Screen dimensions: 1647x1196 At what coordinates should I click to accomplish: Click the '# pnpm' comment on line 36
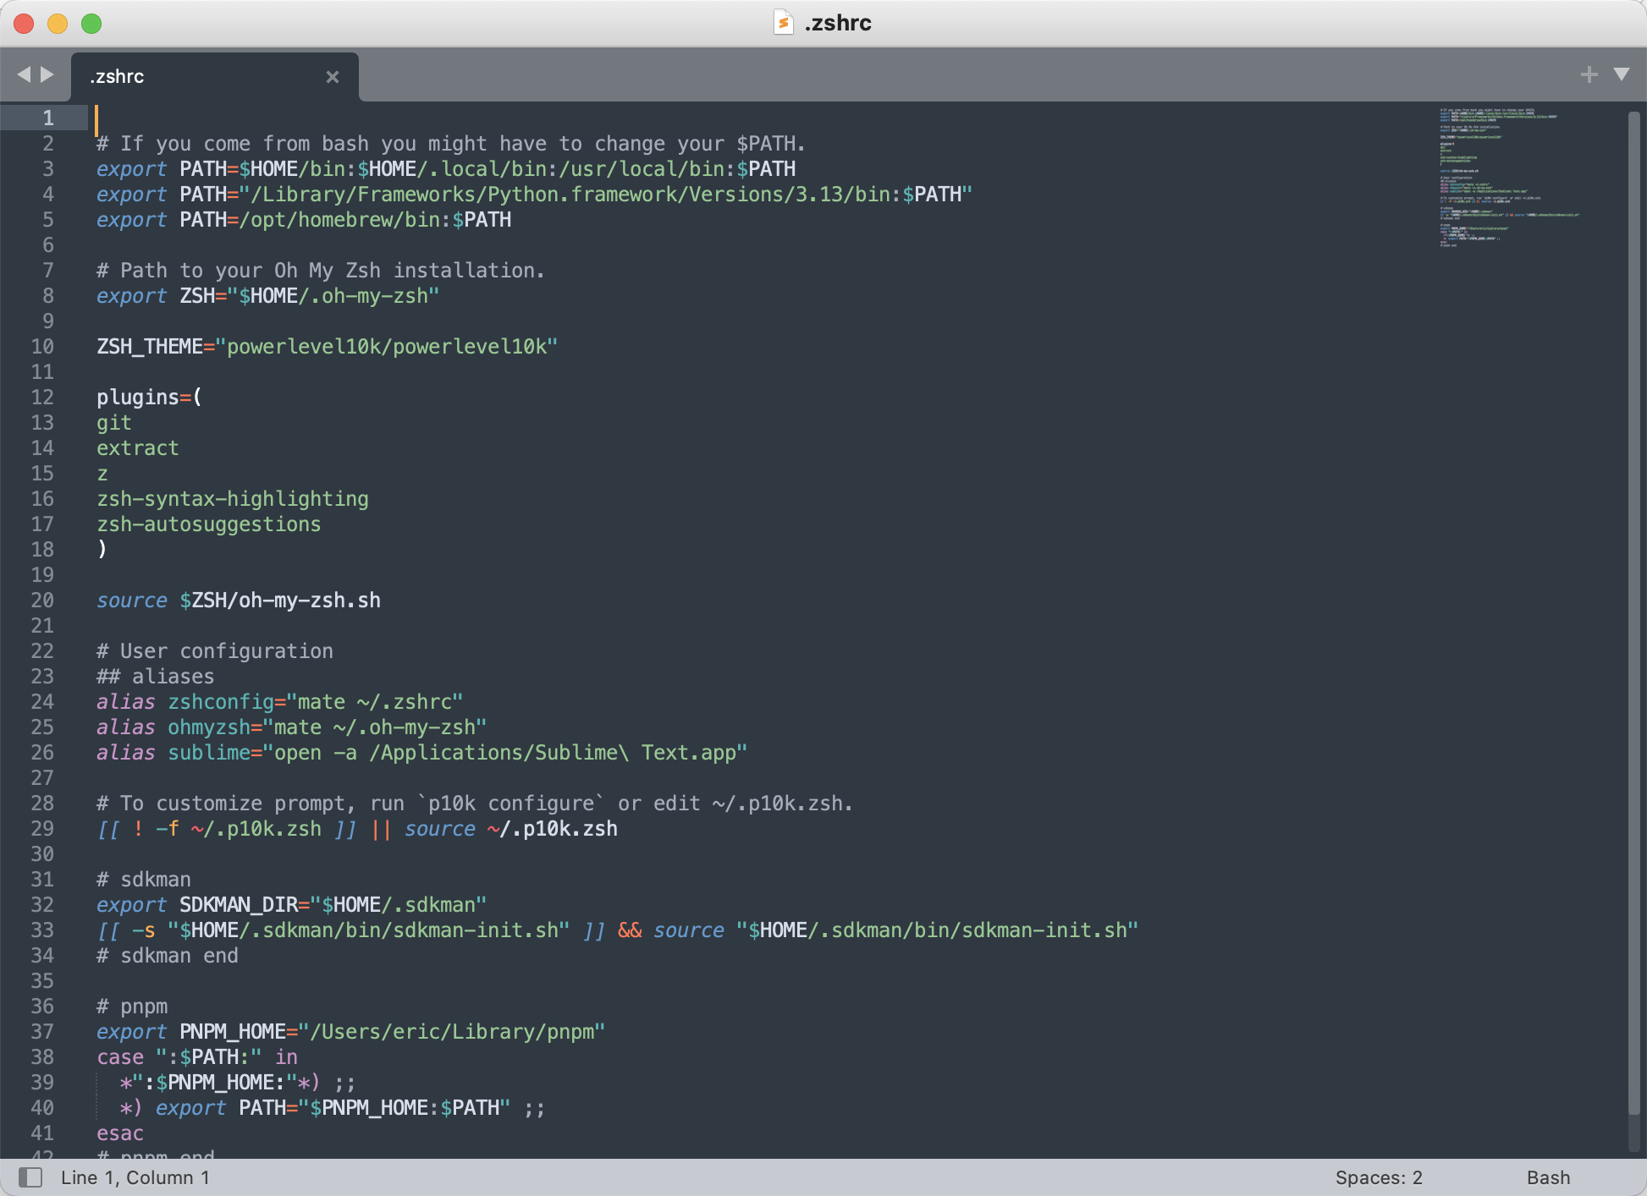pyautogui.click(x=132, y=1007)
